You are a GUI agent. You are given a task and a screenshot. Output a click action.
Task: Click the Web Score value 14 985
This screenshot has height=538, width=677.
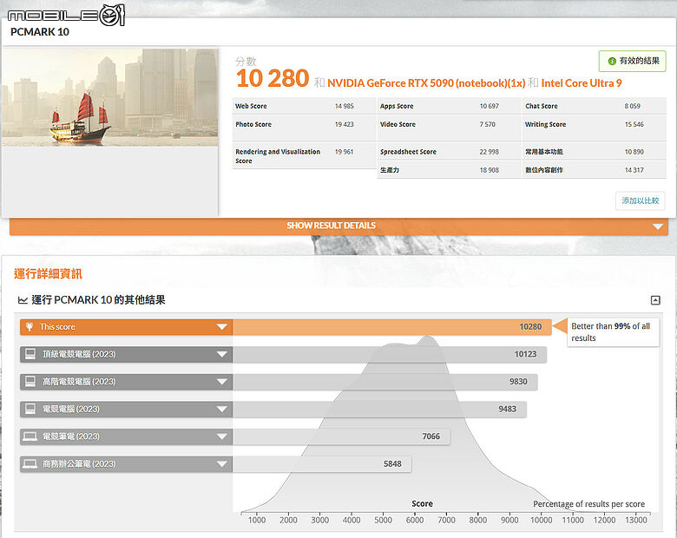(344, 106)
